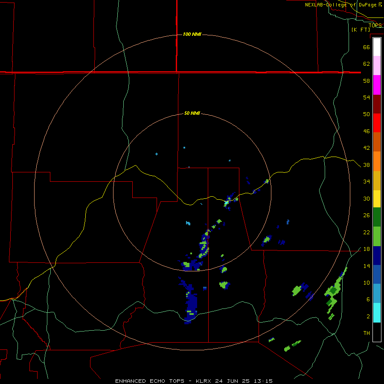384x384 pixels.
Task: Click the '14' legend value
Action: tap(367, 266)
